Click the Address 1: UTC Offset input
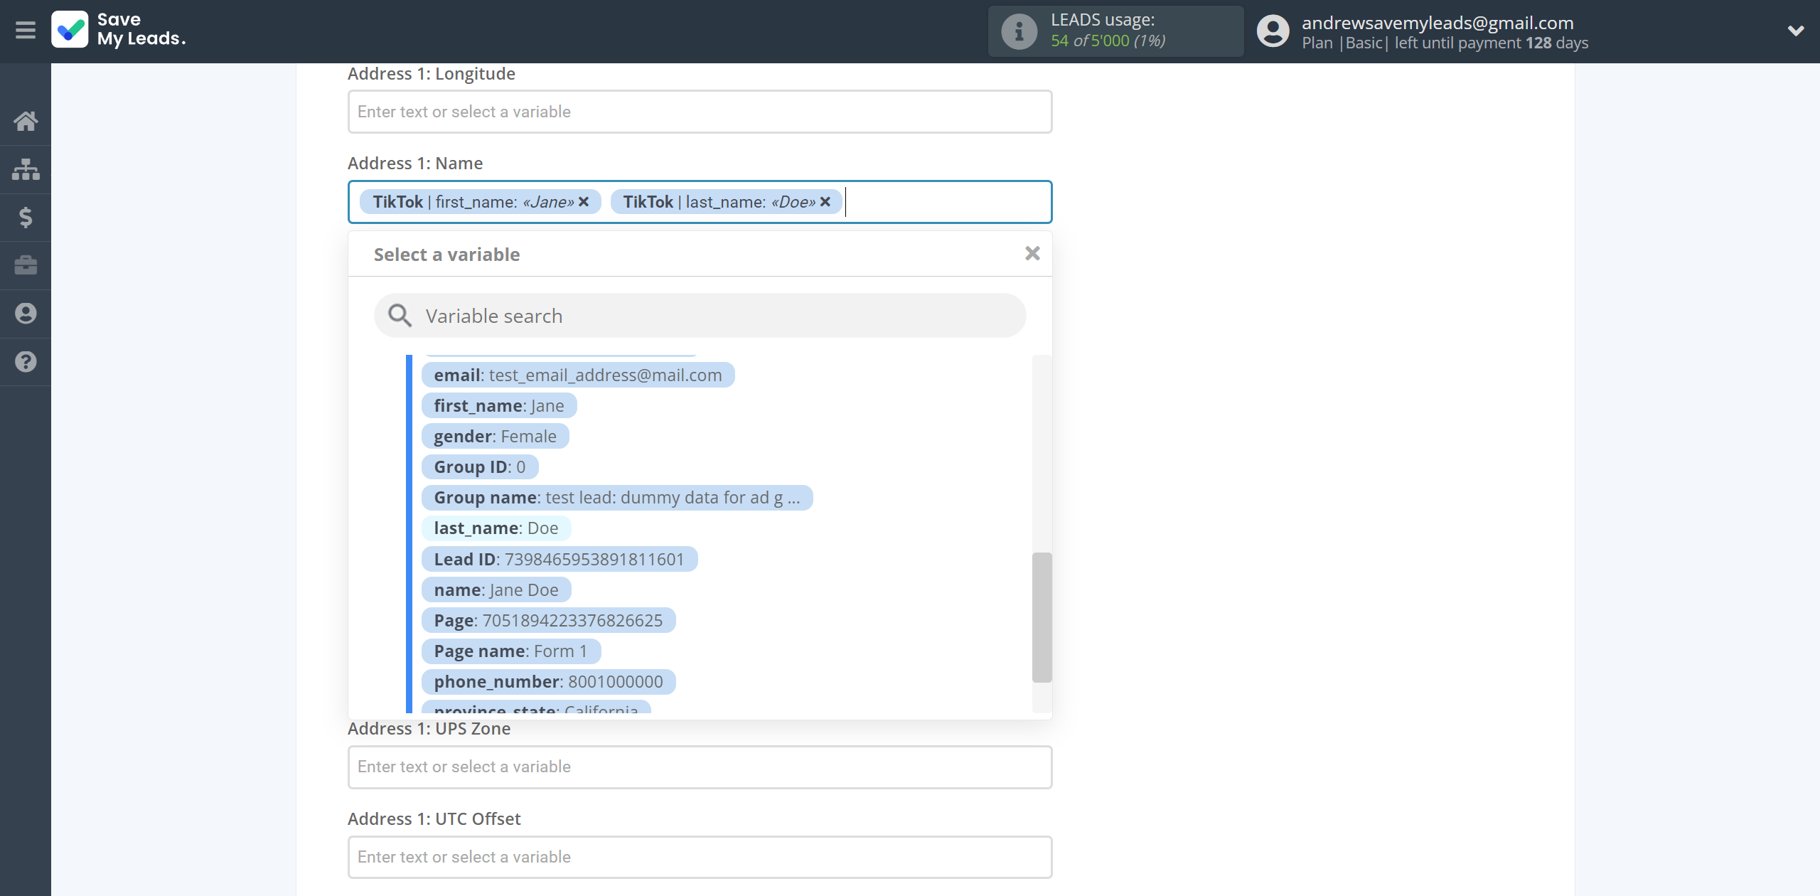 pyautogui.click(x=700, y=858)
